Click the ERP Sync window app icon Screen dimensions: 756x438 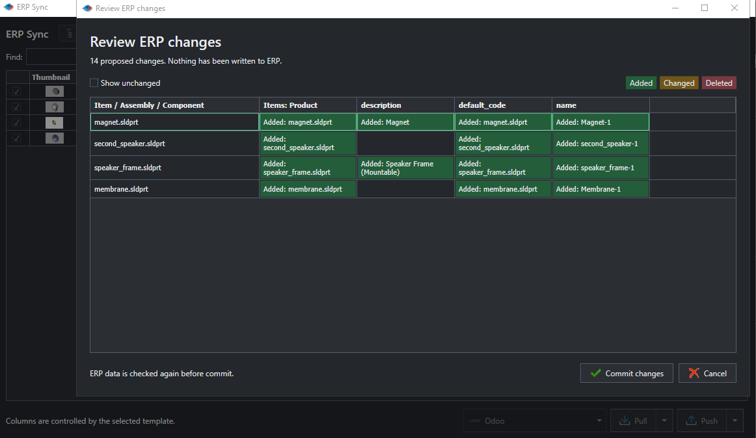pyautogui.click(x=8, y=7)
